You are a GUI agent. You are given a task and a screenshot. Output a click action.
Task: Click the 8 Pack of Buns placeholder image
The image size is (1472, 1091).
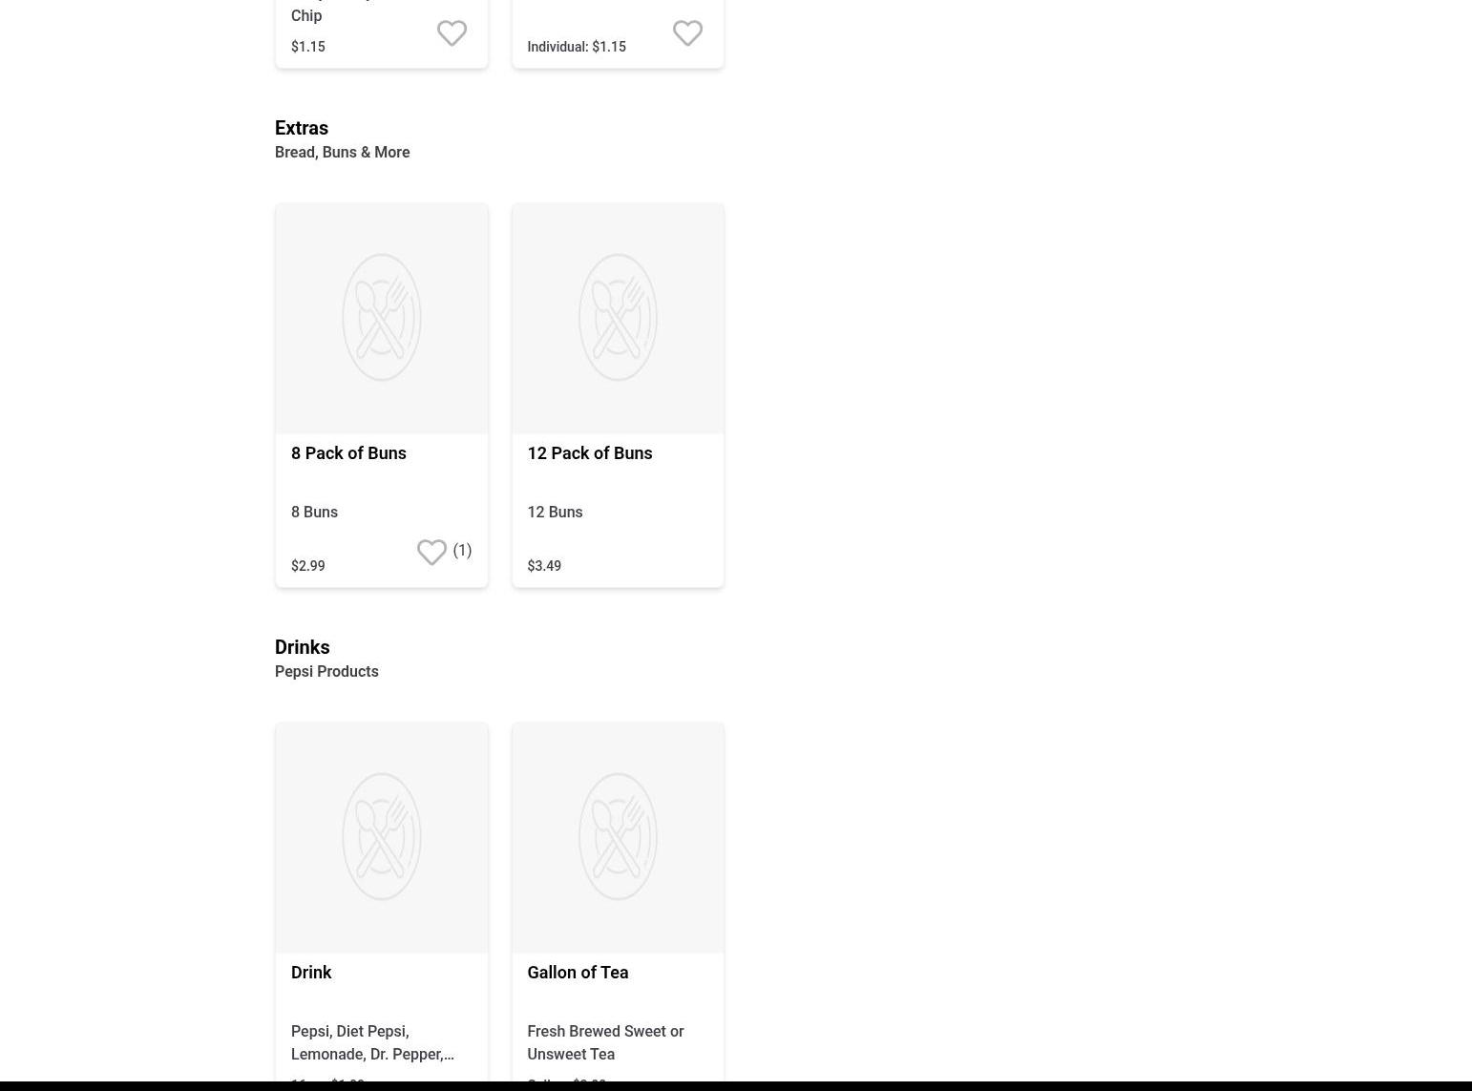pyautogui.click(x=381, y=318)
